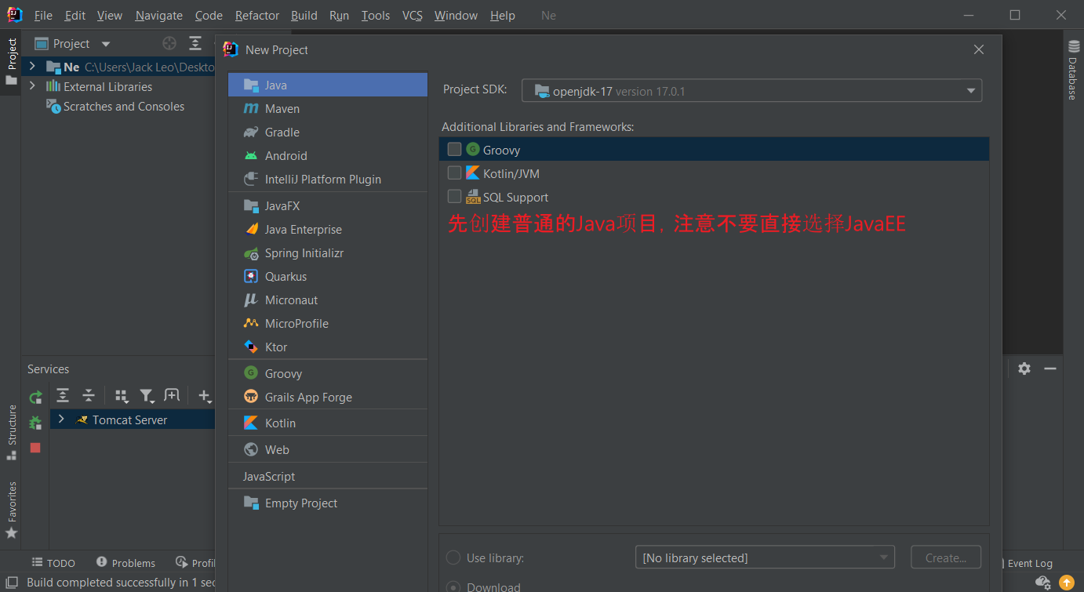Click the Create... library button

946,557
